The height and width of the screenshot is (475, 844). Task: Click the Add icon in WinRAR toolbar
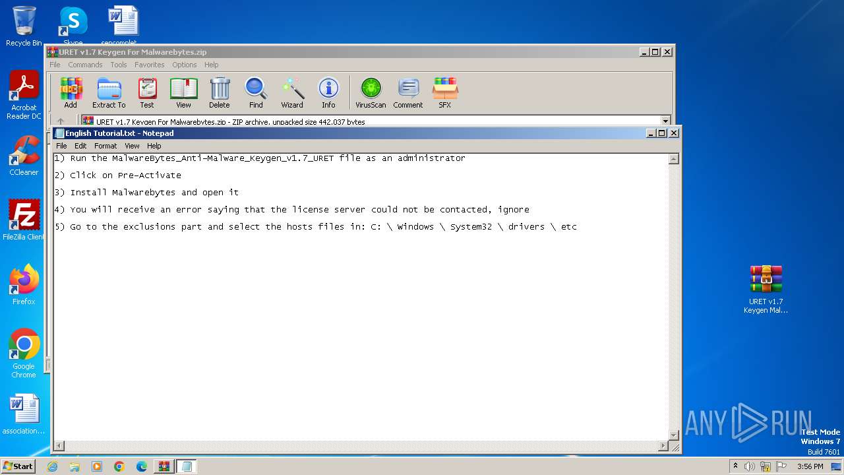click(71, 92)
